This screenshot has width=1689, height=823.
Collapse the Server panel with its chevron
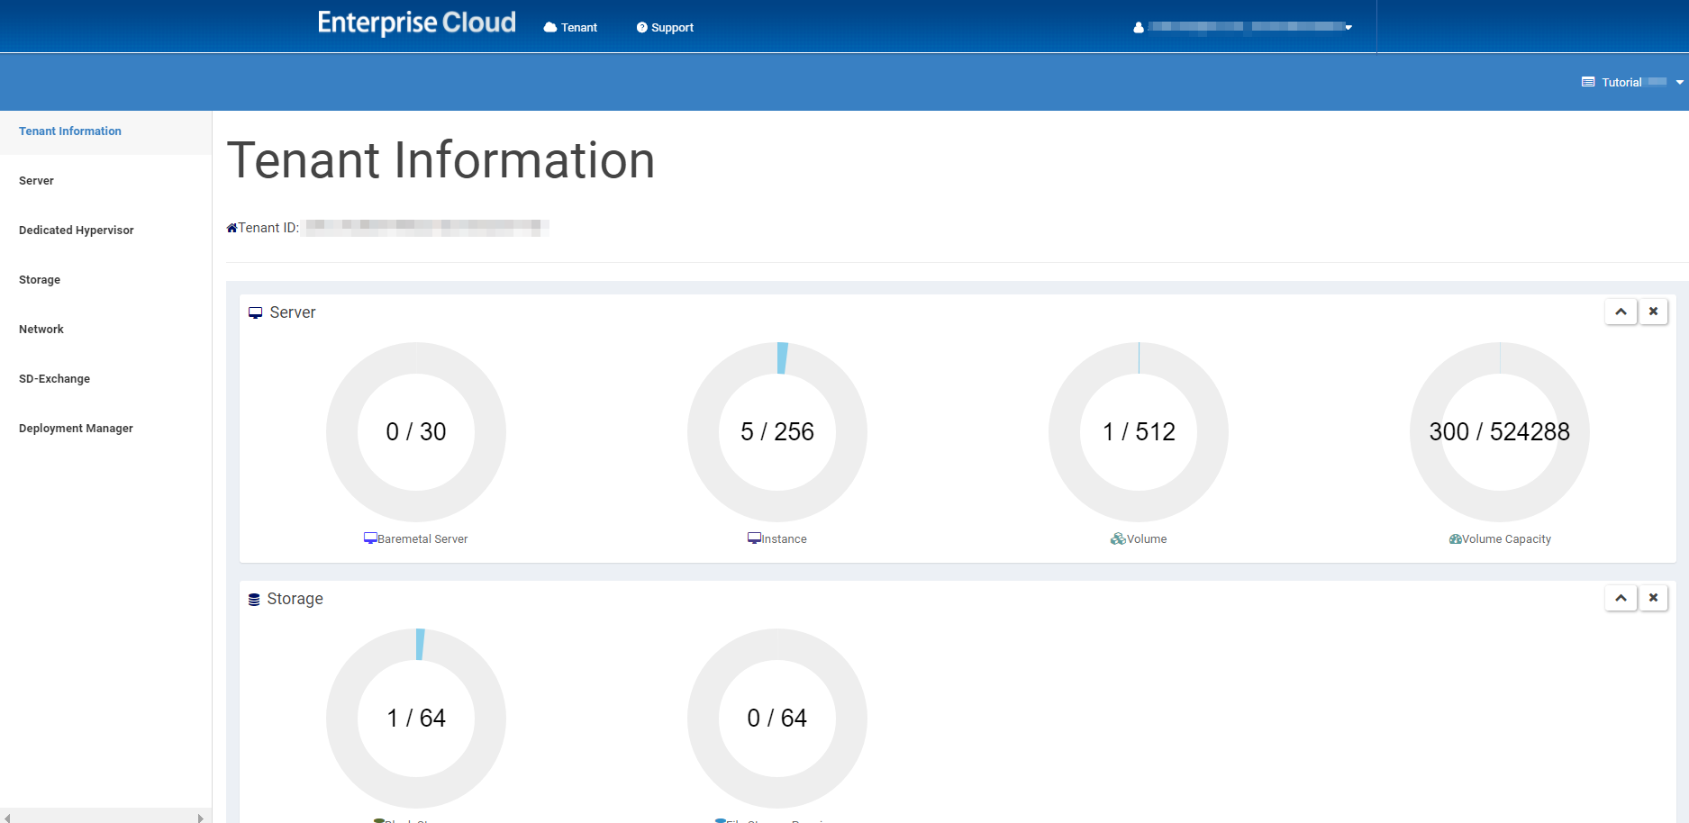(x=1621, y=311)
